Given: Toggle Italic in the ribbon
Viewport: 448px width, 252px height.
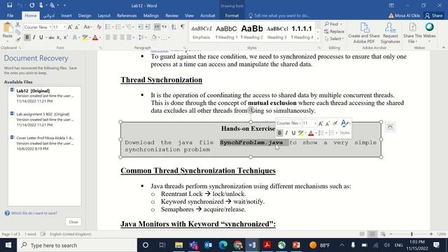Looking at the screenshot, I should 34,37.
